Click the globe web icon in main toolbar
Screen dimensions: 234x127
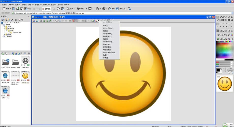(97, 9)
